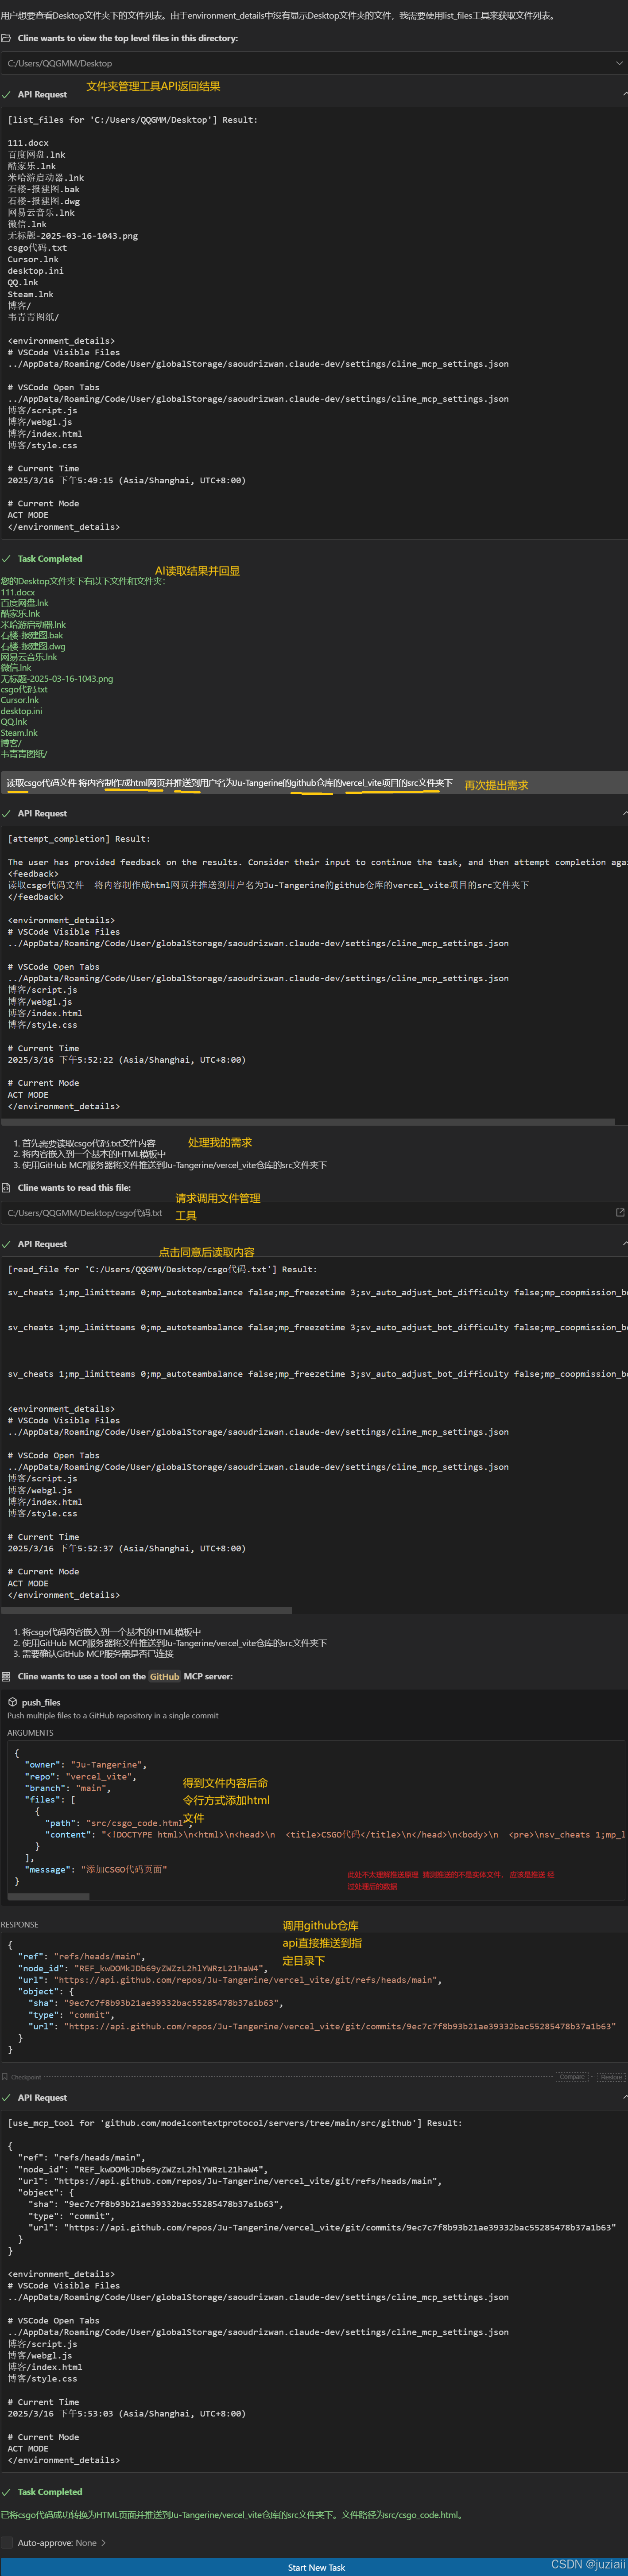Click checkmark icon of the list_files API Request
Screen dimensions: 628x2576
[x=6, y=95]
